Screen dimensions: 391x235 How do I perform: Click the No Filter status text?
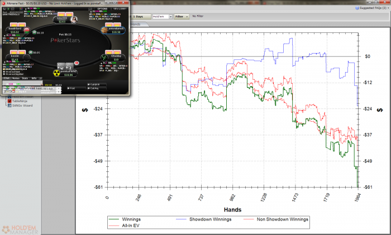[198, 16]
